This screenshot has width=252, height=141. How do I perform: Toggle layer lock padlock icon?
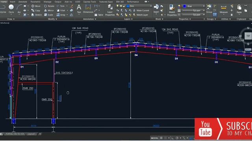124,6
